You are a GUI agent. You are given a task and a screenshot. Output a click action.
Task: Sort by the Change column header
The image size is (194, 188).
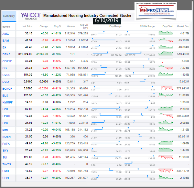click(x=44, y=26)
